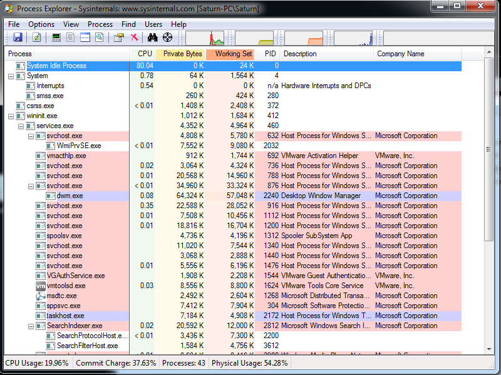
Task: Open the Help menu
Action: 178,24
